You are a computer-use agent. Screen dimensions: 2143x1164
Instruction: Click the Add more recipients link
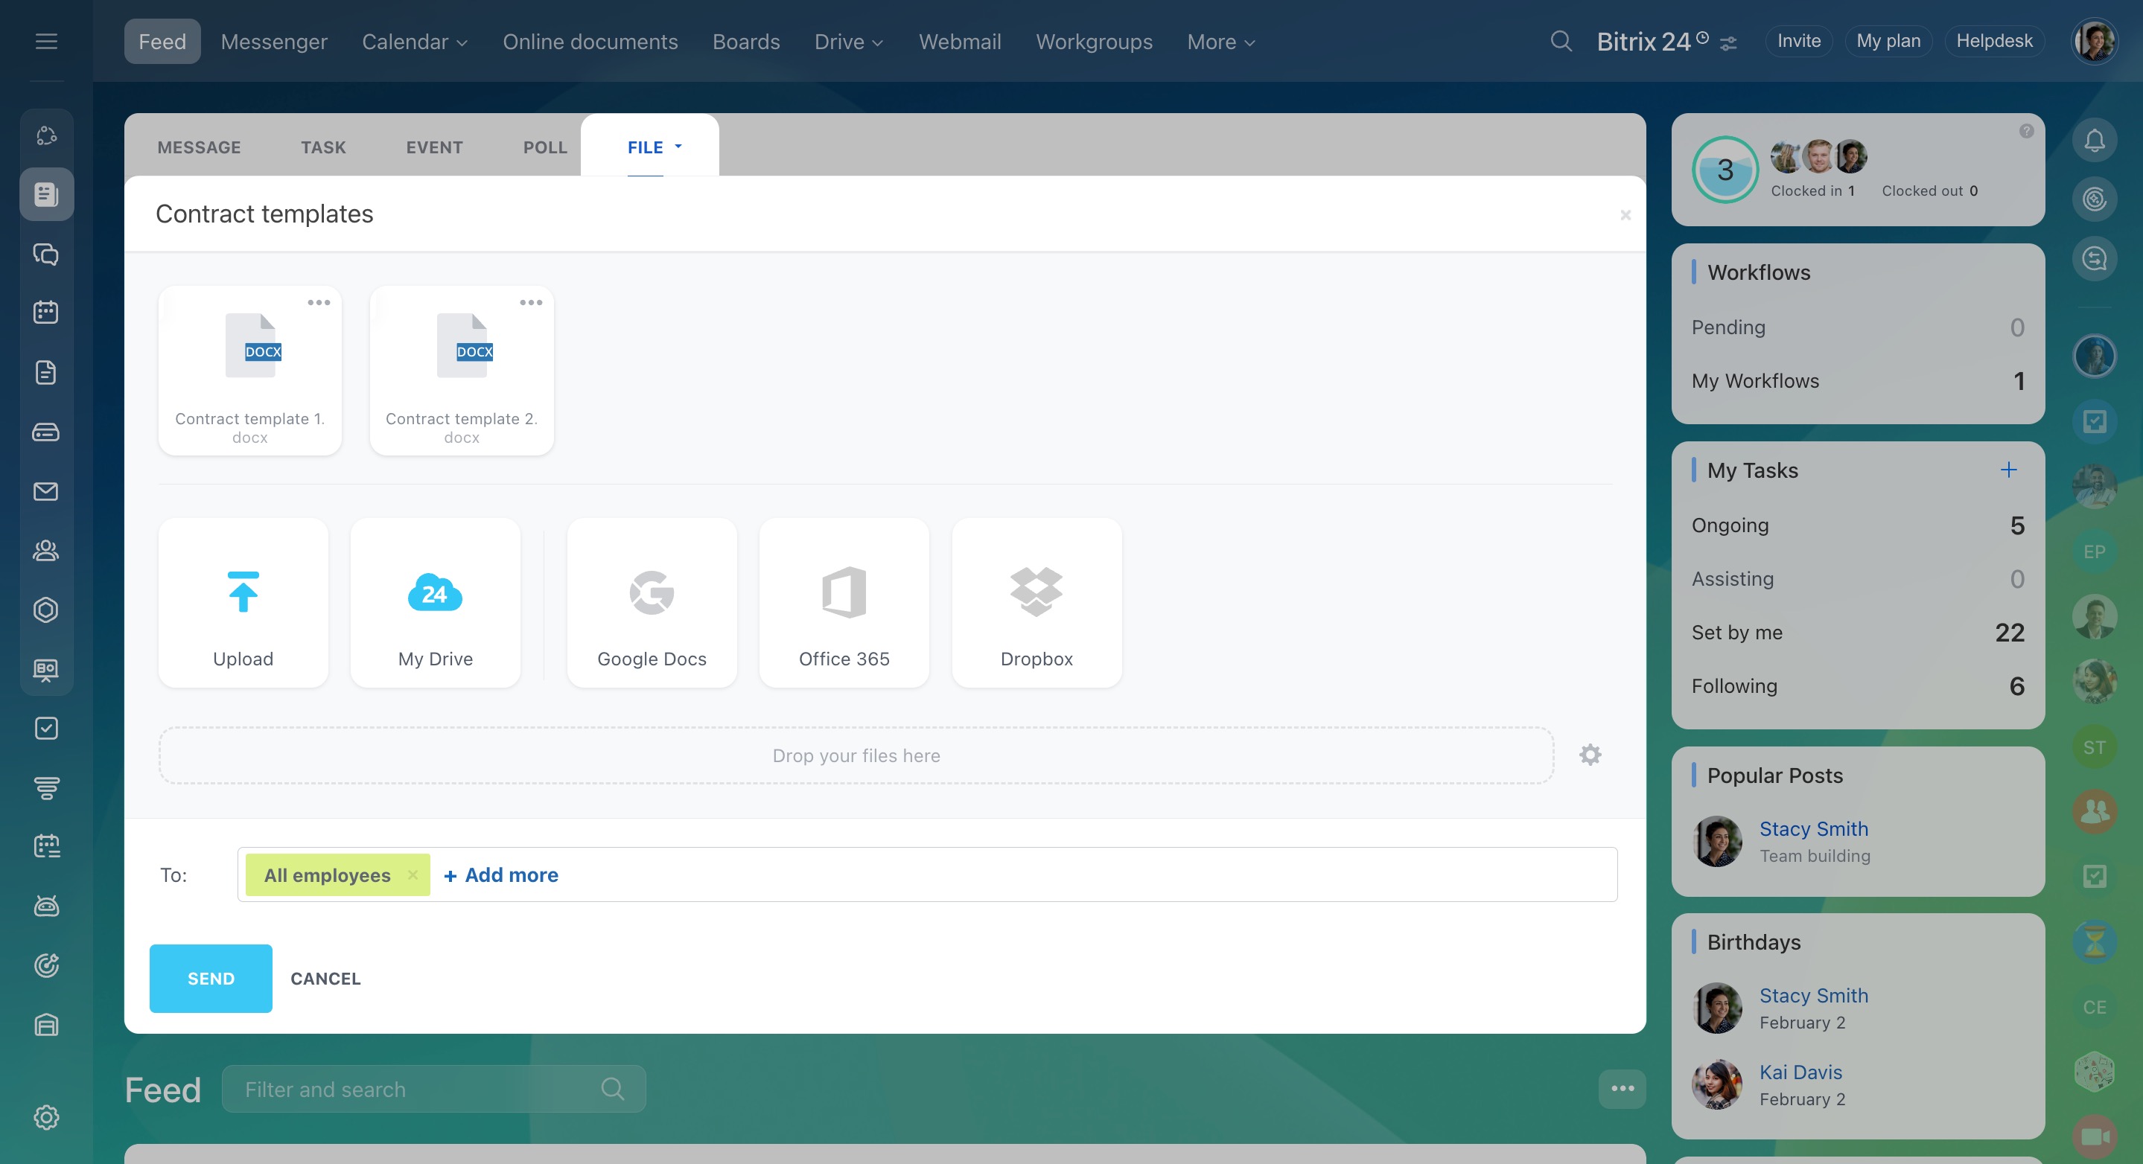click(501, 874)
